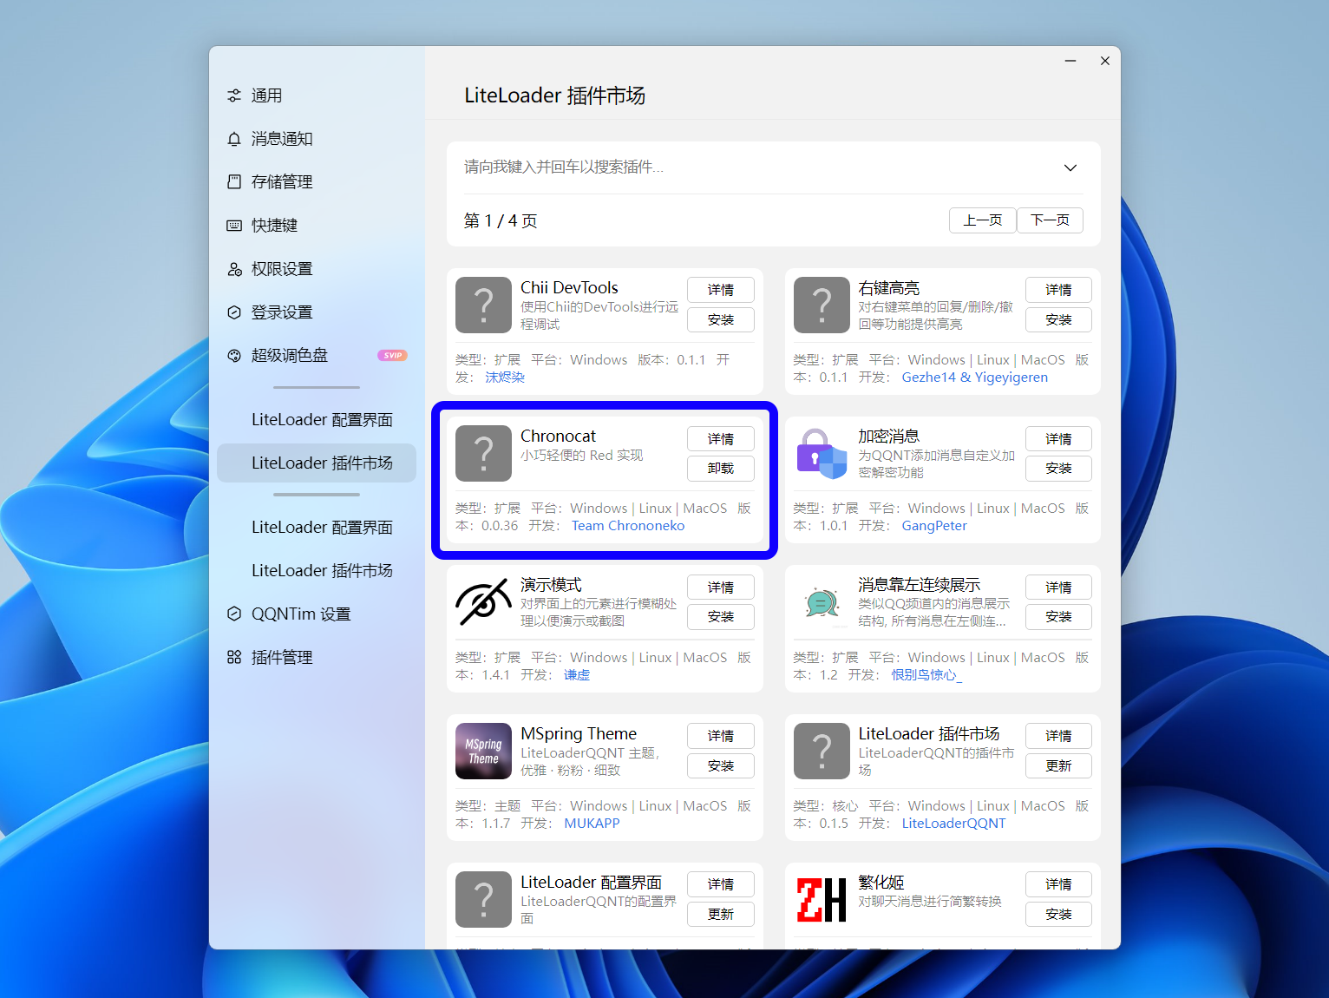Install 演示模式 plugin

pos(721,617)
